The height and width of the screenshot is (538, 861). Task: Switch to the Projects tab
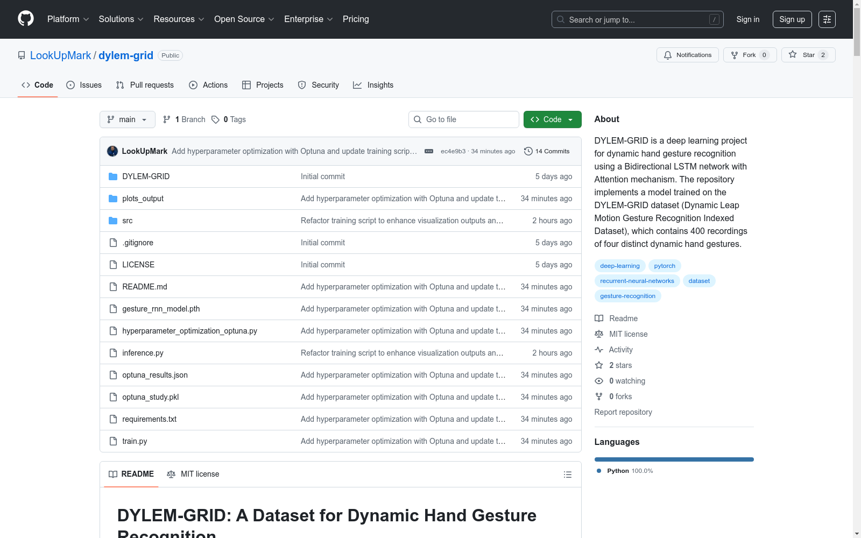click(x=263, y=85)
